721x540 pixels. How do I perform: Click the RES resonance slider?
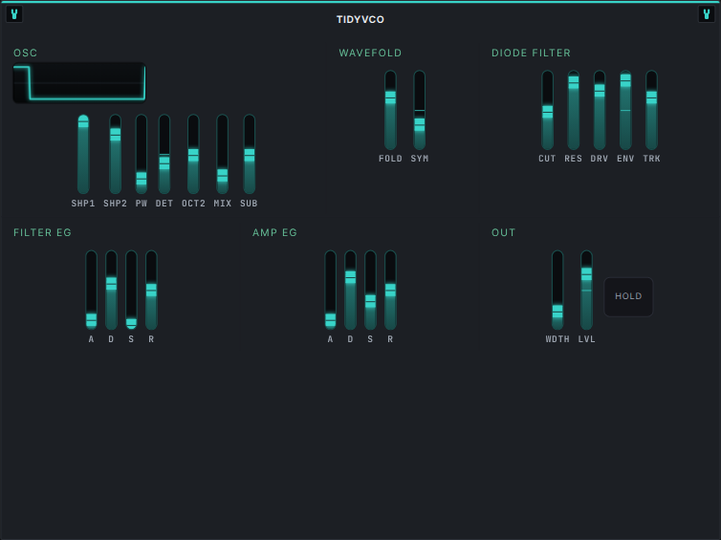(574, 110)
